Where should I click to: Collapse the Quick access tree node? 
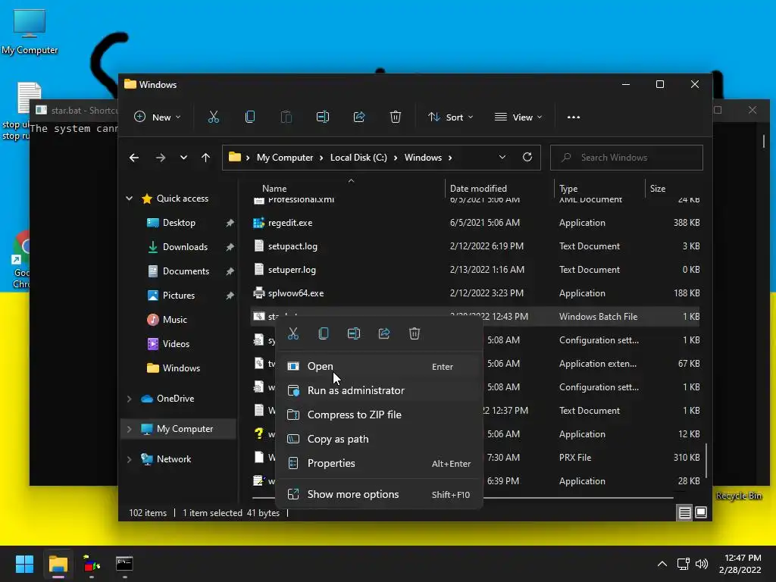point(129,199)
